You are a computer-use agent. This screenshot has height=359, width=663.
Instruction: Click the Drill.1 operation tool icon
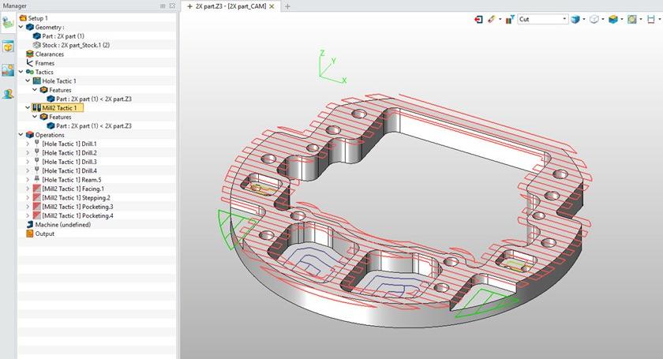coord(37,144)
